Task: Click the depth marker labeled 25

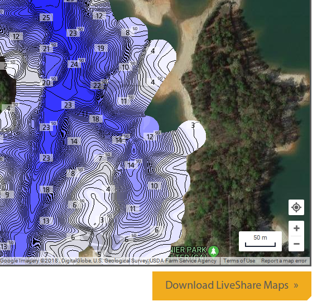Action: pos(46,17)
